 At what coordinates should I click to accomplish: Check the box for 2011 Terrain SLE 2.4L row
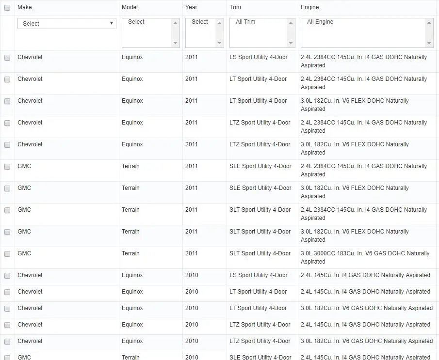7,167
